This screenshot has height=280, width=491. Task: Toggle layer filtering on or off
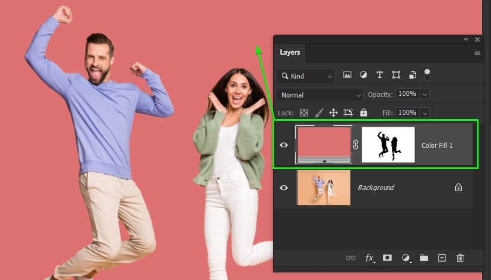(427, 74)
